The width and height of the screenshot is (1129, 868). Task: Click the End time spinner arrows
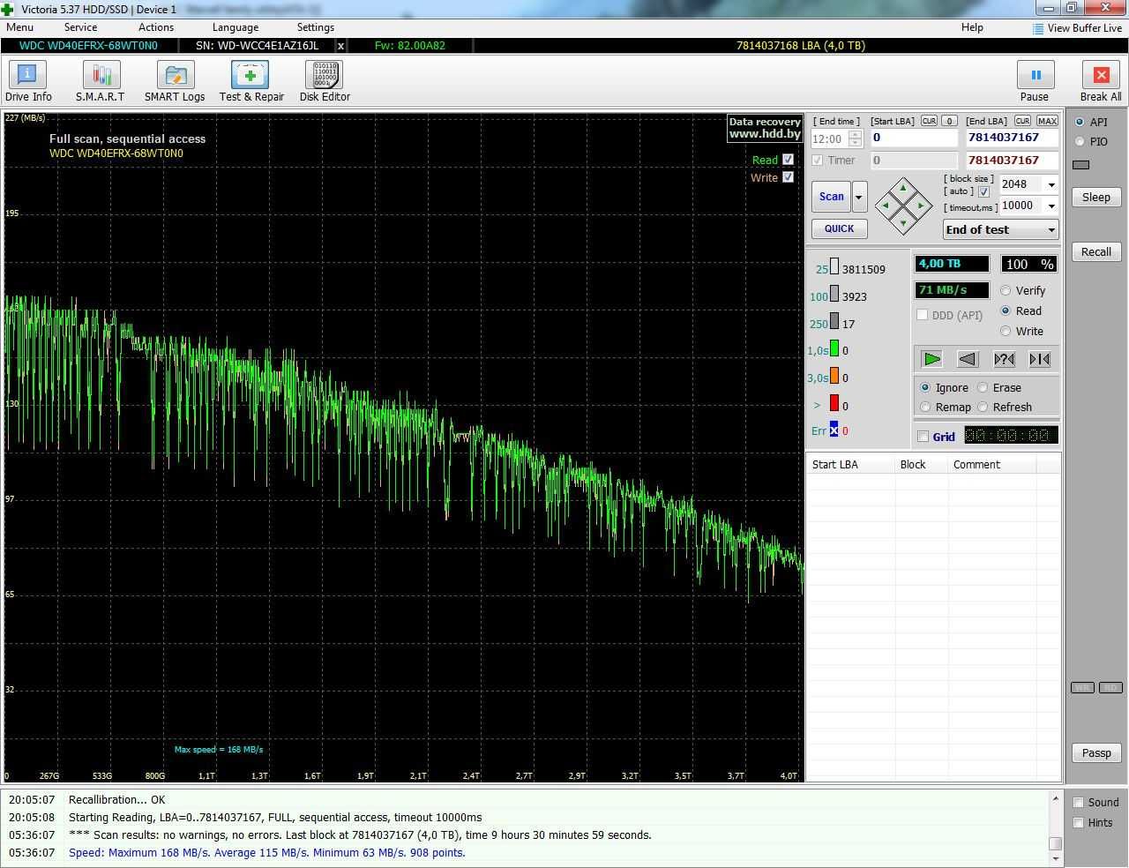tap(855, 138)
